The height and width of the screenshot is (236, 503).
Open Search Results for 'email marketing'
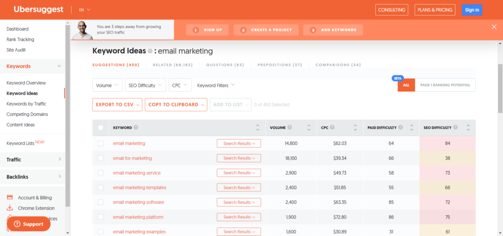click(x=239, y=143)
